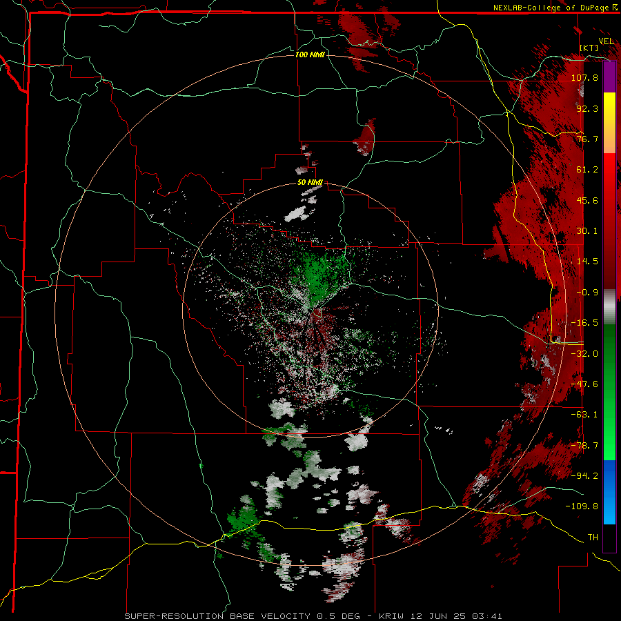The image size is (621, 621).
Task: Click the 76.7 legend value
Action: point(587,139)
